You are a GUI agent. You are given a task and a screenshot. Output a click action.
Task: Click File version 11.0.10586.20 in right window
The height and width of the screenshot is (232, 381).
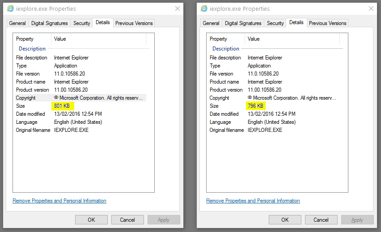pos(263,74)
